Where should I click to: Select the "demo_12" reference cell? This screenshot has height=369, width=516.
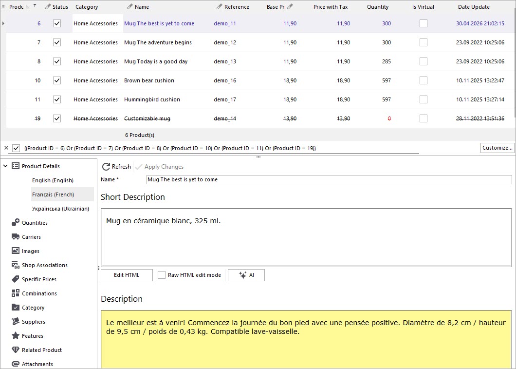point(225,42)
